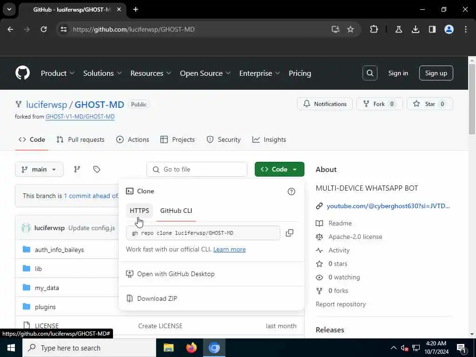This screenshot has height=357, width=476.
Task: View branches using the branch icon
Action: [77, 169]
